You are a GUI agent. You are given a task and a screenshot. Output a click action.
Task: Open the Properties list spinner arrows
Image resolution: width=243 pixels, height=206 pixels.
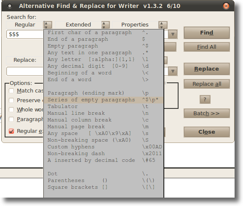pyautogui.click(x=163, y=25)
